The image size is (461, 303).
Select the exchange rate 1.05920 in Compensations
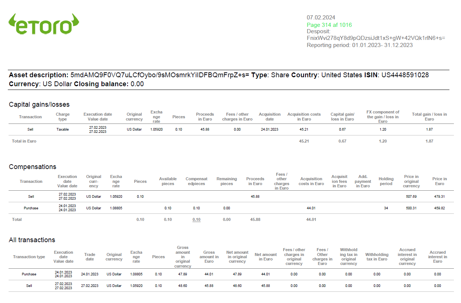pyautogui.click(x=116, y=196)
